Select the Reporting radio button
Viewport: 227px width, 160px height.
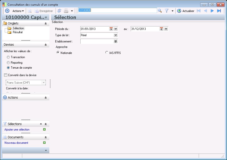(8, 63)
